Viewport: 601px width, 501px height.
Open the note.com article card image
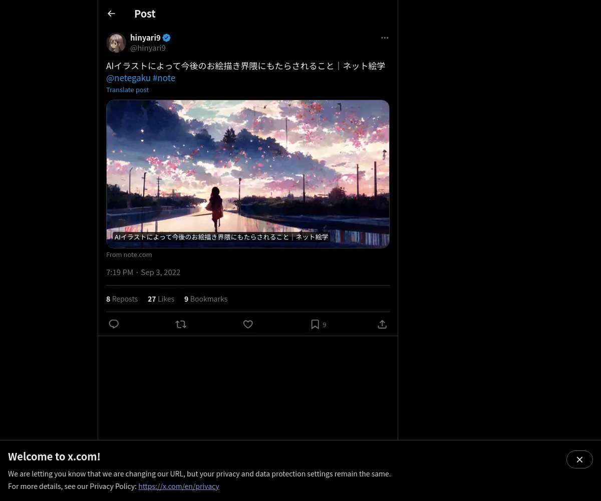tap(248, 174)
